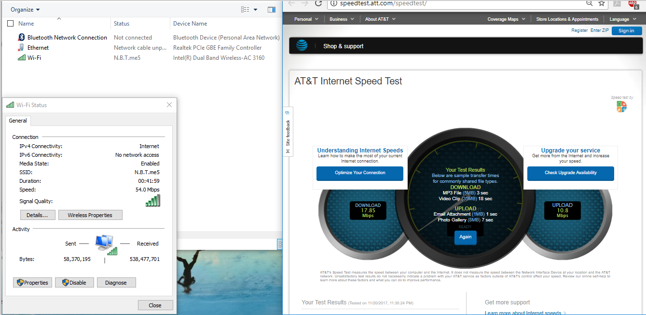This screenshot has width=646, height=315.
Task: Check the select-all checkbox beside Name
Action: [11, 24]
